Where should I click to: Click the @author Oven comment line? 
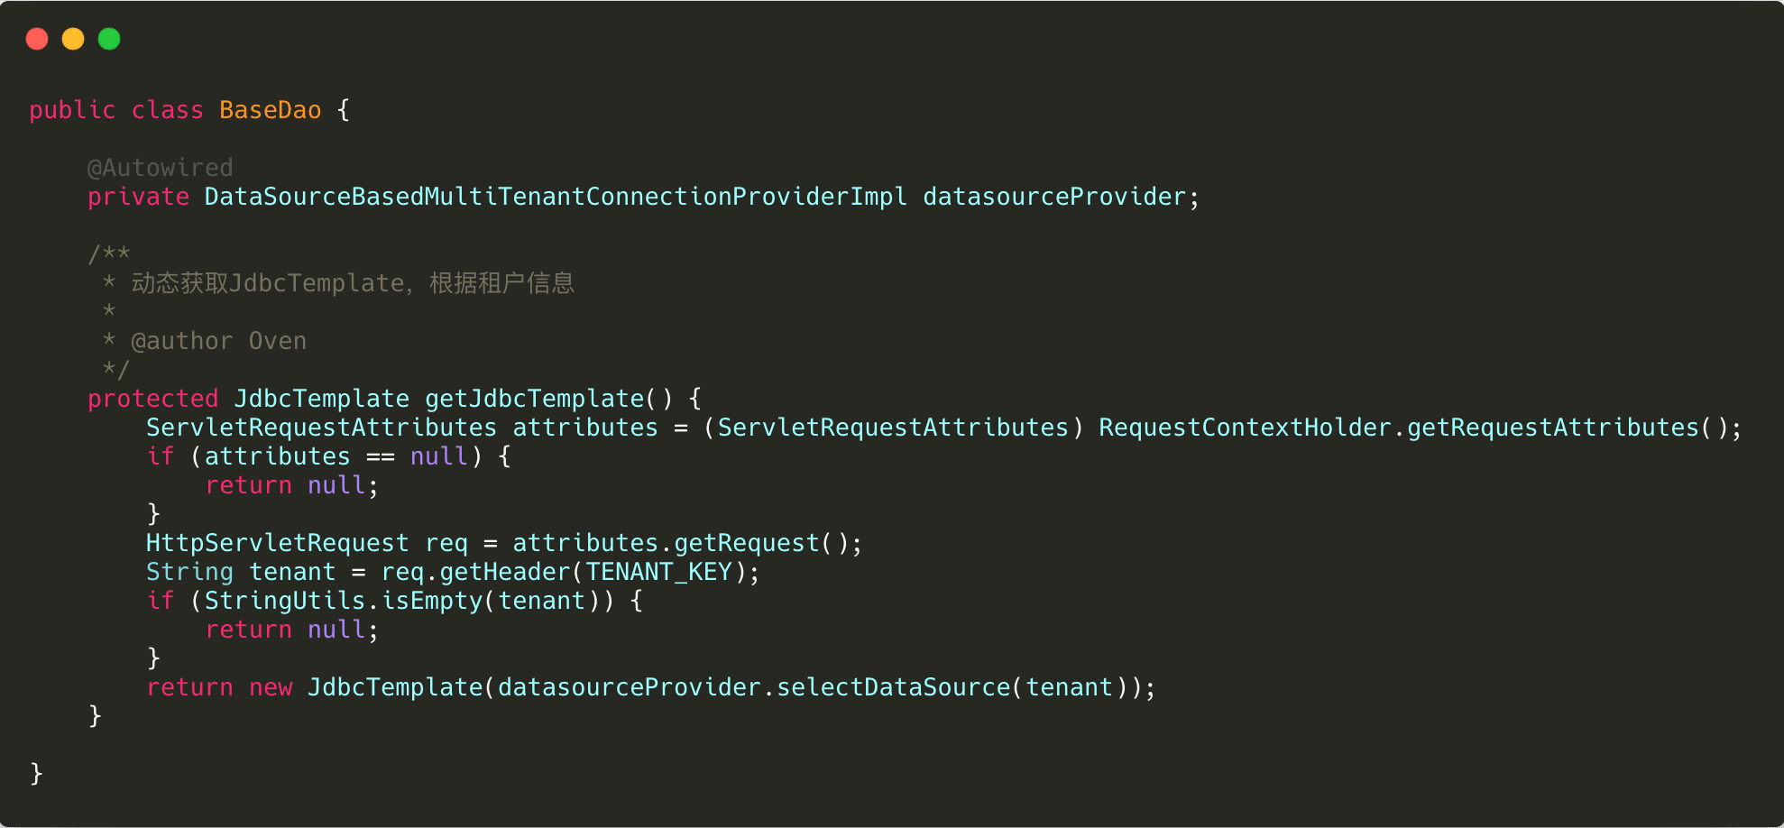[218, 341]
